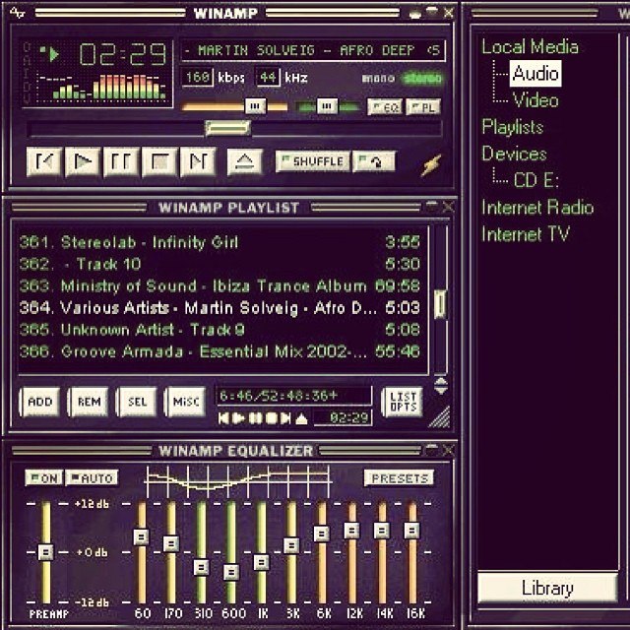Click the playlist resize corner grip
Screen dimensions: 630x630
pyautogui.click(x=440, y=417)
